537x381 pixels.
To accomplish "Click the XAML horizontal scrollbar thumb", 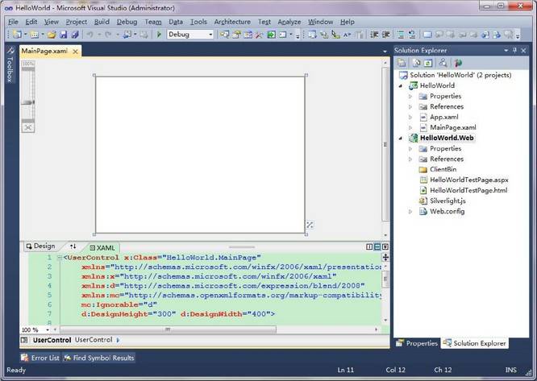I will point(169,329).
